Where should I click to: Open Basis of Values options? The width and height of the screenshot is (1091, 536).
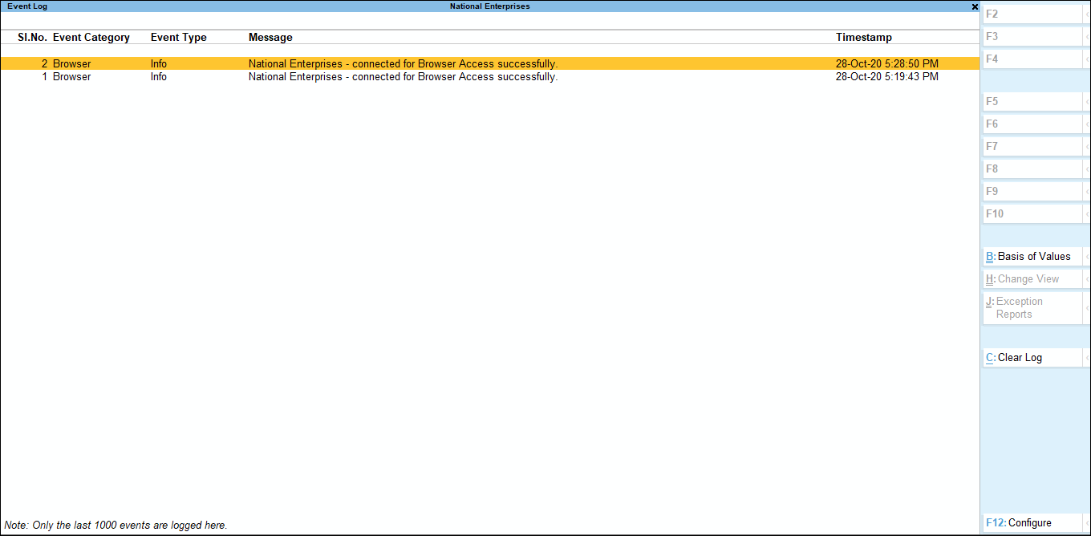1032,257
